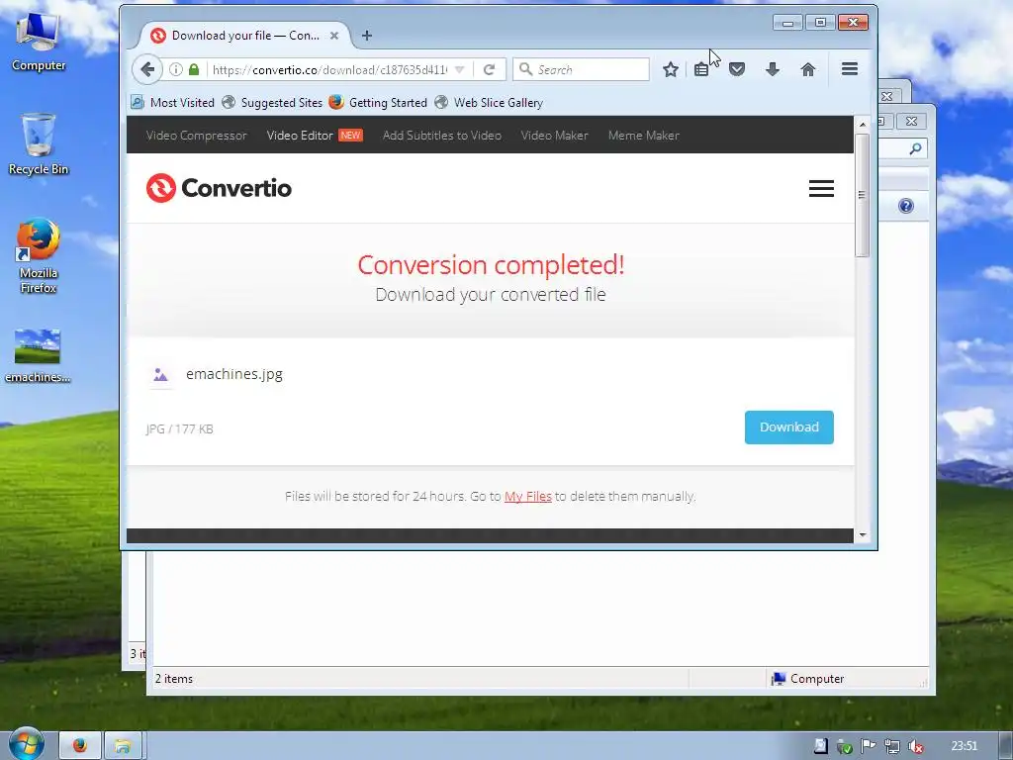Screen dimensions: 1013x760
Task: Bookmark this page with the star icon
Action: (671, 69)
